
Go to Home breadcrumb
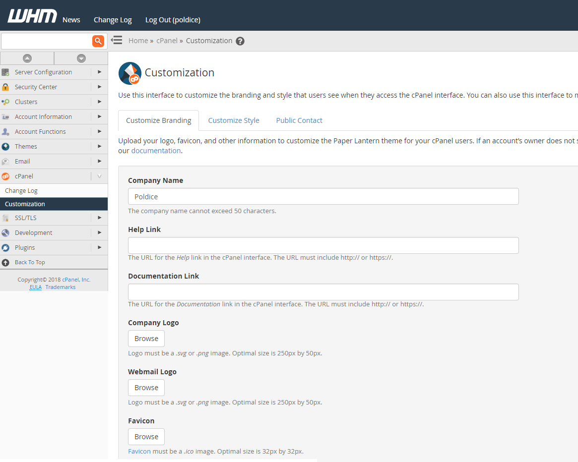point(138,41)
